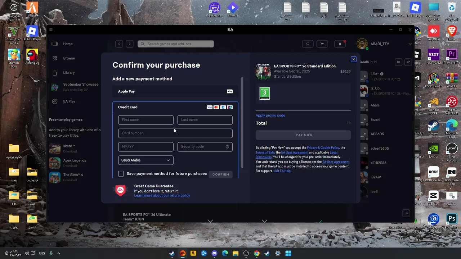Go forward with the right arrow button
Image resolution: width=461 pixels, height=259 pixels.
(130, 44)
